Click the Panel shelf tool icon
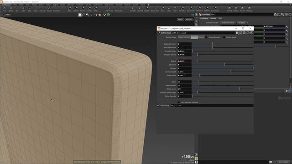This screenshot has height=164, width=292. coord(95,8)
